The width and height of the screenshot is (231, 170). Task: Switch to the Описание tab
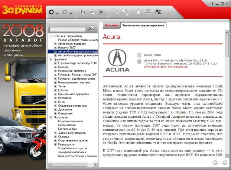111,26
